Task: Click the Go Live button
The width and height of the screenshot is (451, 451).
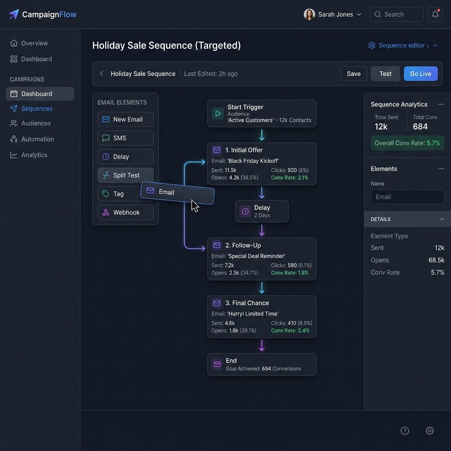Action: (420, 74)
